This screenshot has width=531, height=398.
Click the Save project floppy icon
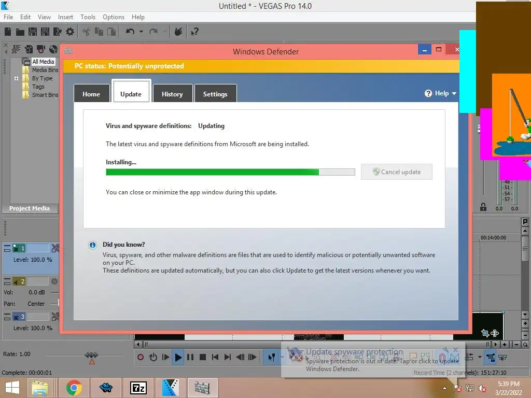click(33, 32)
